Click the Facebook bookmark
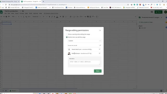The image size is (167, 94). click(x=69, y=8)
